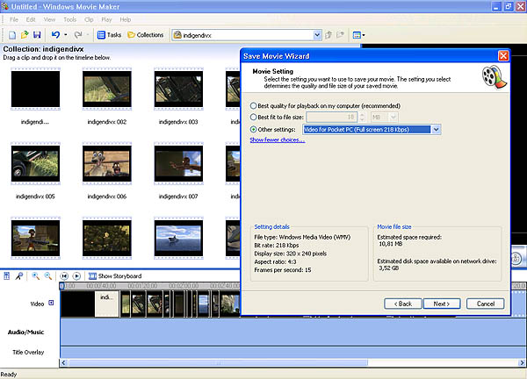Click the Play Timeline button
Viewport: 527px width, 379px height.
coord(76,275)
